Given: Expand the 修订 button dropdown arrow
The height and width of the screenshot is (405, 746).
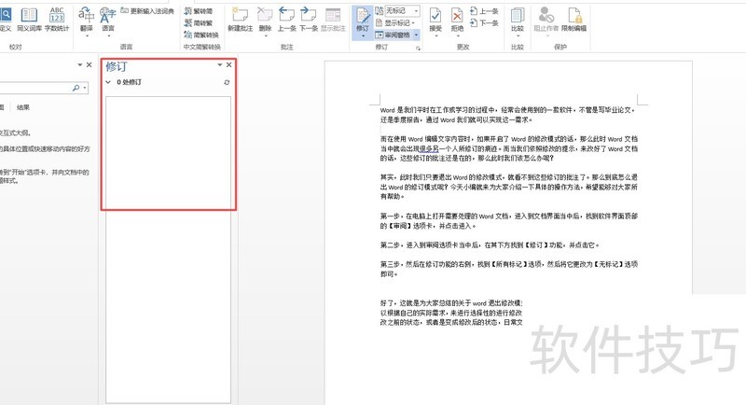Looking at the screenshot, I should tap(363, 35).
